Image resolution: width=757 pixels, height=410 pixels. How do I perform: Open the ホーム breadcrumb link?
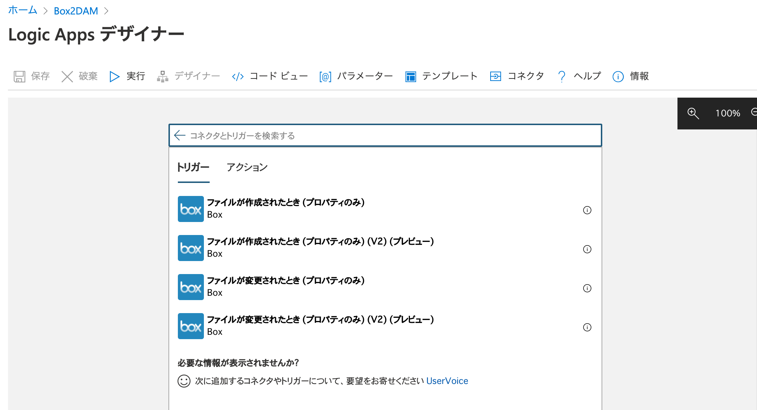click(23, 10)
